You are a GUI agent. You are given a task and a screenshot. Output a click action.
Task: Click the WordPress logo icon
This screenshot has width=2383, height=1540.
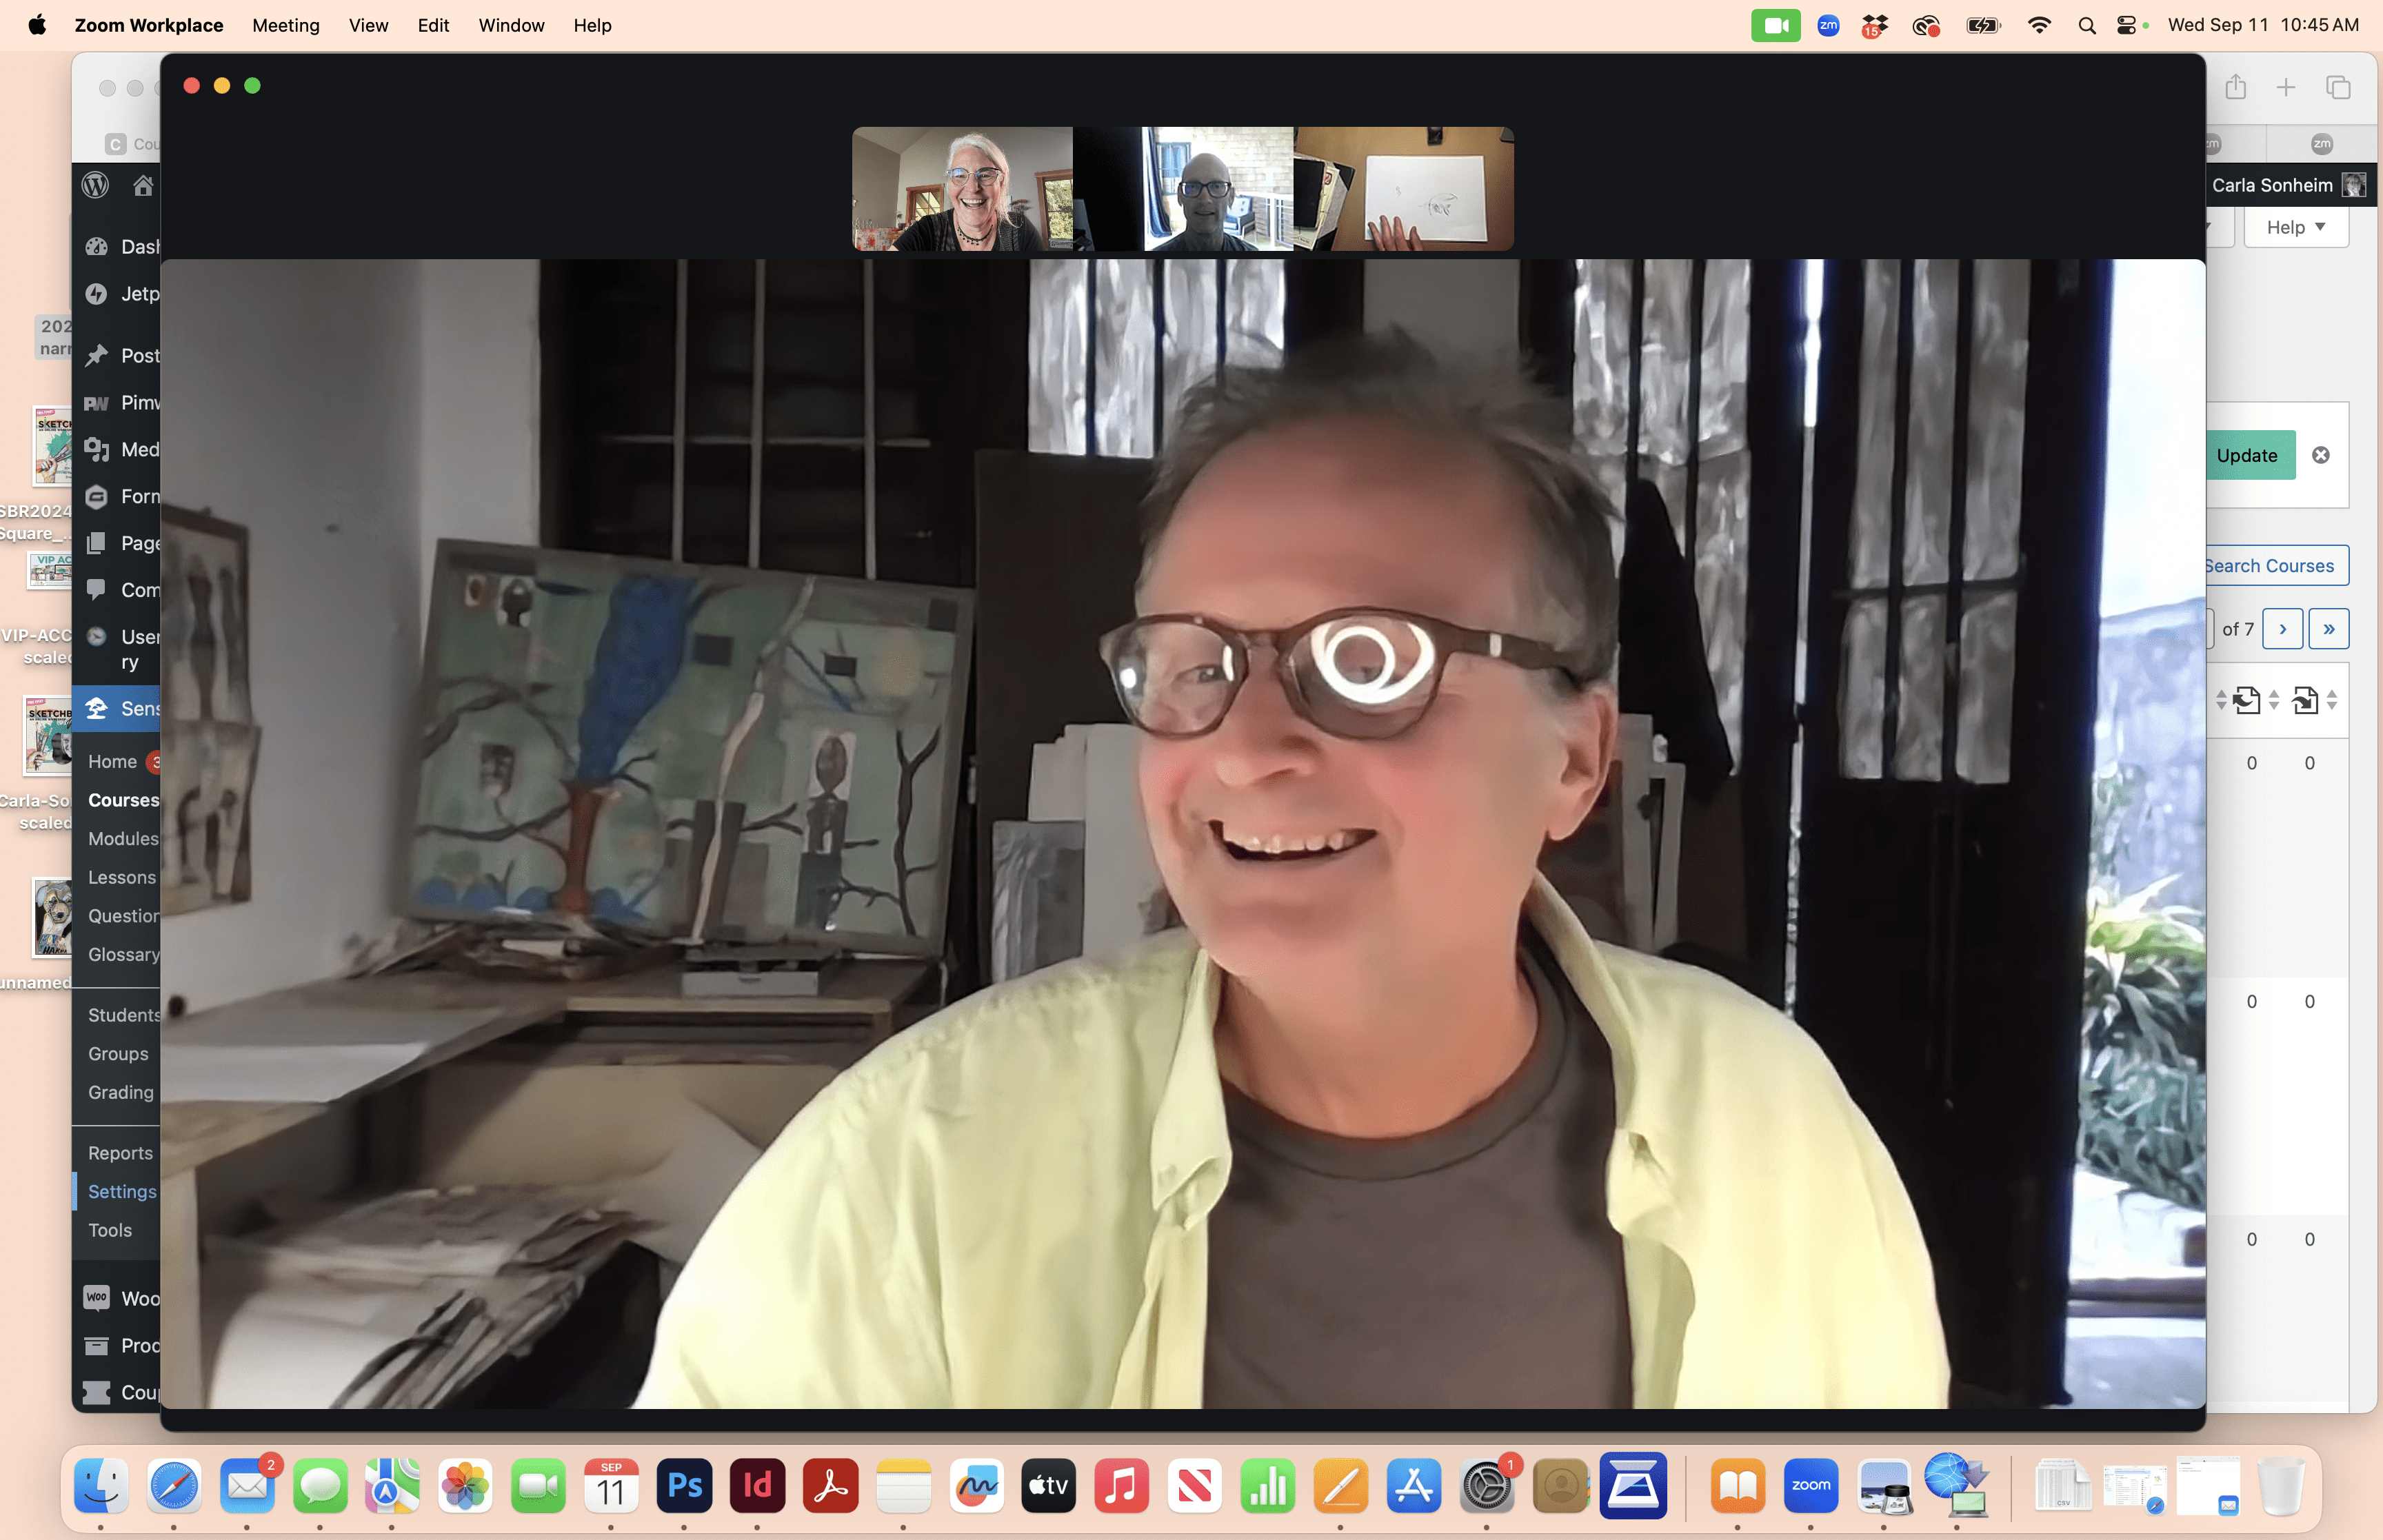pyautogui.click(x=96, y=185)
